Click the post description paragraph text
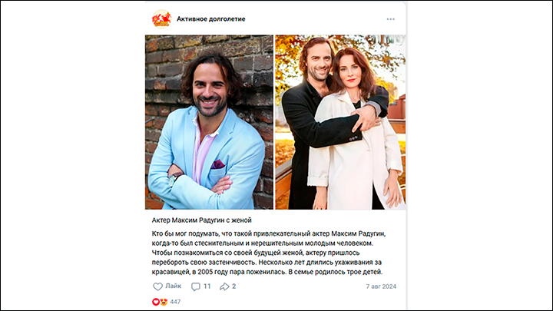Viewport: 553px width, 311px height. (x=269, y=253)
